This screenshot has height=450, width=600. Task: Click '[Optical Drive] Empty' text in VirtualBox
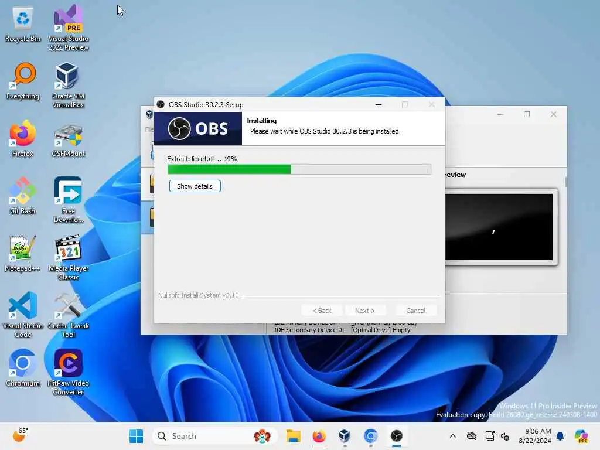tap(380, 330)
